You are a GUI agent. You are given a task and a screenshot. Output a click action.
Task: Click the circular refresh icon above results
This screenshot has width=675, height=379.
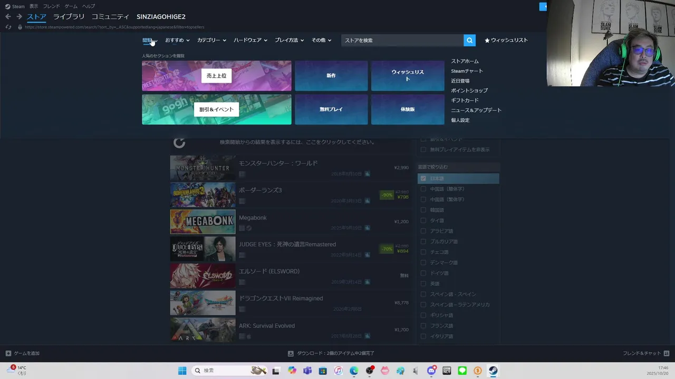(179, 142)
